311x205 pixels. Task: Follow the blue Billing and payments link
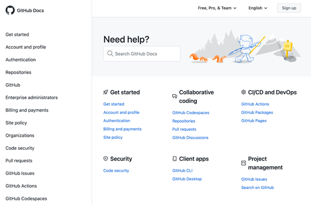pyautogui.click(x=122, y=129)
